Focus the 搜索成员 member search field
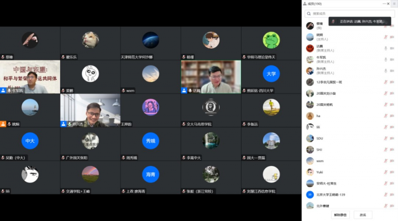398x221 pixels. coord(349,14)
